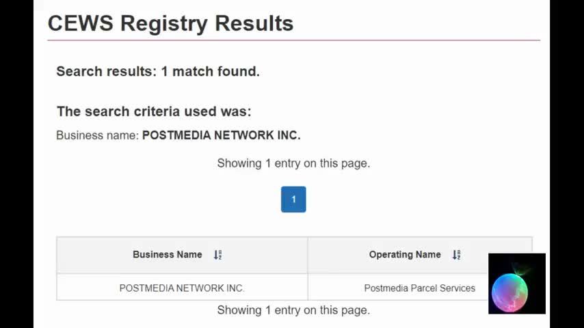
Task: Click the colorful glowing orb thumbnail
Action: point(517,284)
